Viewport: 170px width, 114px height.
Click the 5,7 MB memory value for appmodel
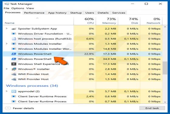coord(110,91)
